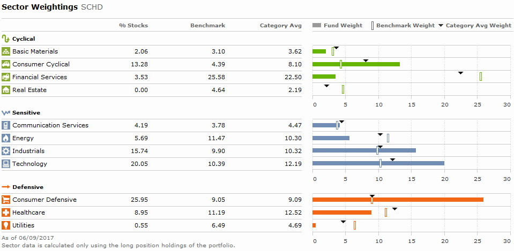Click the Industrials gear icon
The height and width of the screenshot is (251, 514).
(x=6, y=151)
